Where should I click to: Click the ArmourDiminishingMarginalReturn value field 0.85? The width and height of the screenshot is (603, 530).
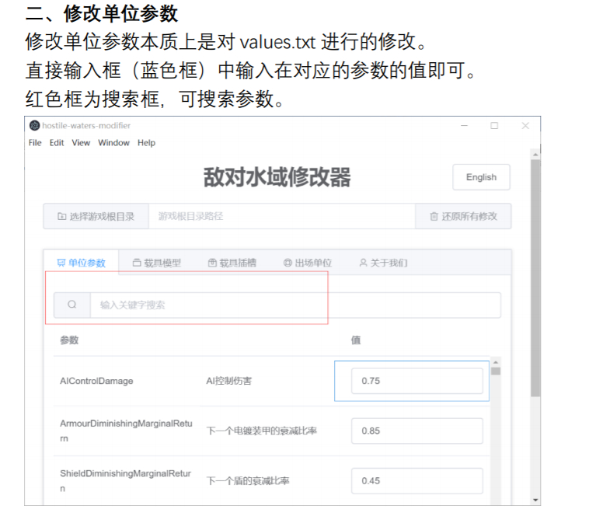point(417,431)
